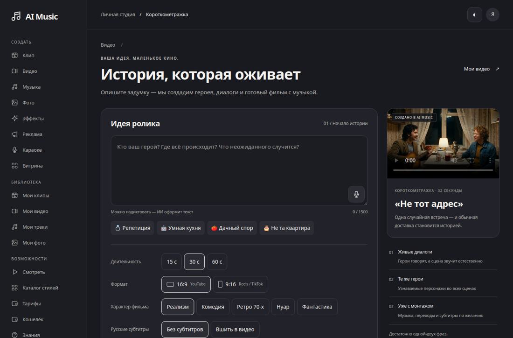513x338 pixels.
Task: Choose the 9:16 Reels / TikTok format
Action: coord(241,284)
